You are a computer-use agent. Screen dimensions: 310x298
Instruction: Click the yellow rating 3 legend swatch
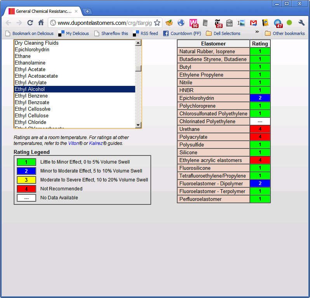(26, 180)
